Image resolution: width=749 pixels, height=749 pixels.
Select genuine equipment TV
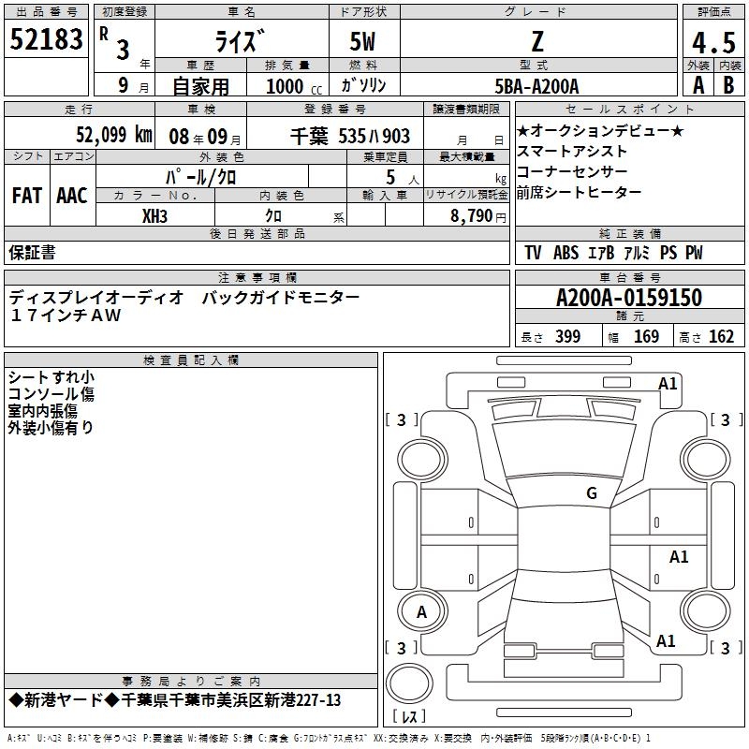(533, 253)
